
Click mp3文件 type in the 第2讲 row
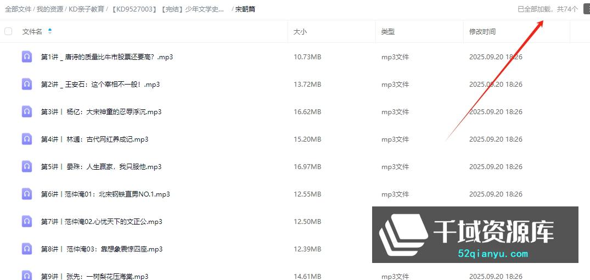point(395,85)
